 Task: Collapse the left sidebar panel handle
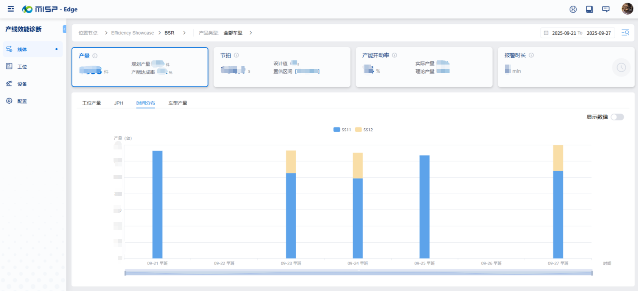tap(64, 29)
